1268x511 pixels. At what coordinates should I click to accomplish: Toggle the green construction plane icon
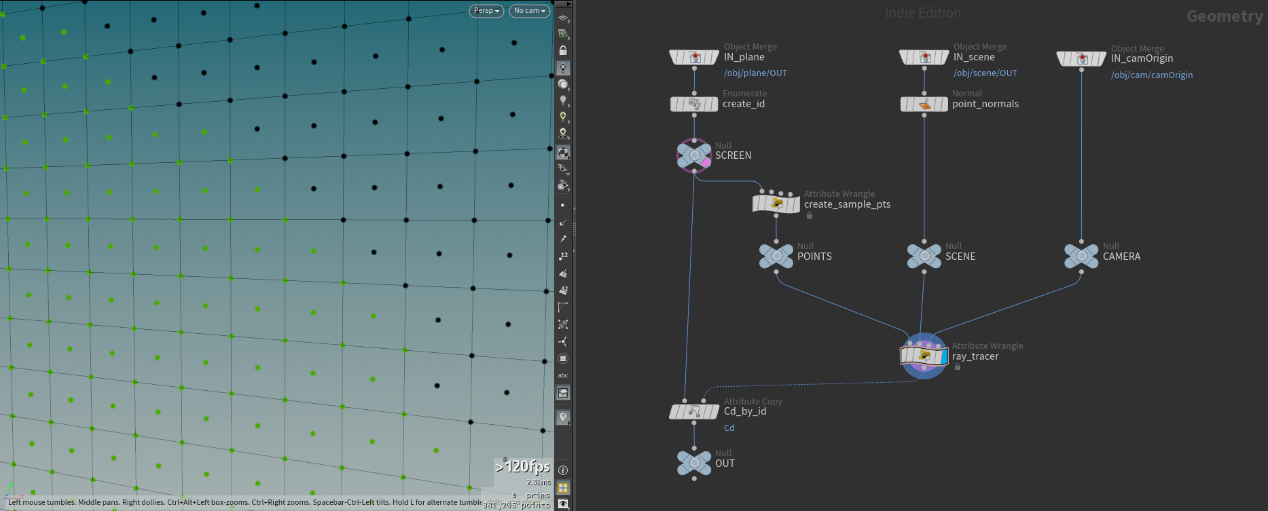point(563,34)
